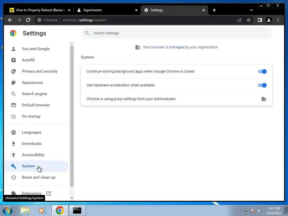The image size is (288, 216).
Task: Open You and Google settings
Action: click(36, 49)
